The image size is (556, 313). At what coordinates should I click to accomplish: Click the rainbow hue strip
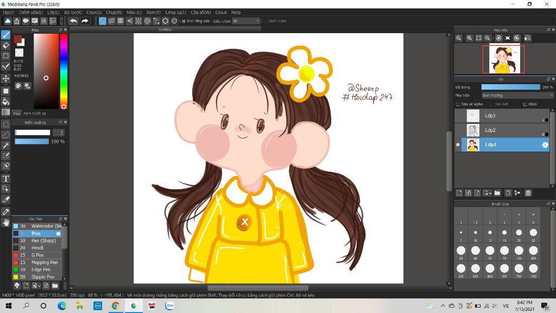pyautogui.click(x=64, y=71)
